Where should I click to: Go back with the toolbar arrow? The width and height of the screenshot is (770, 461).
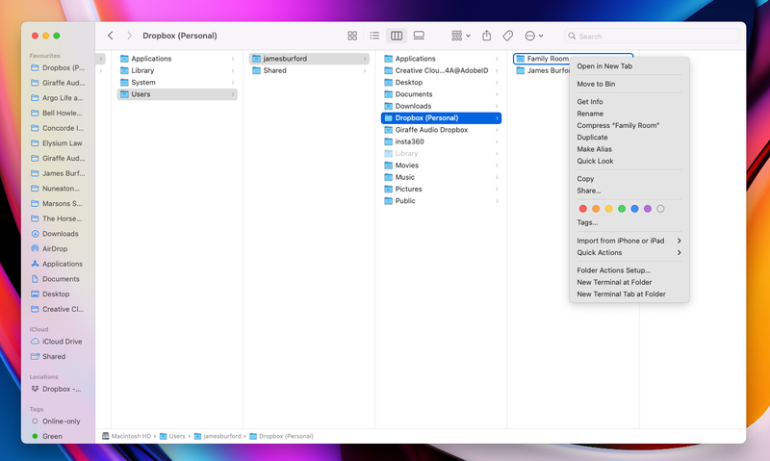(111, 36)
